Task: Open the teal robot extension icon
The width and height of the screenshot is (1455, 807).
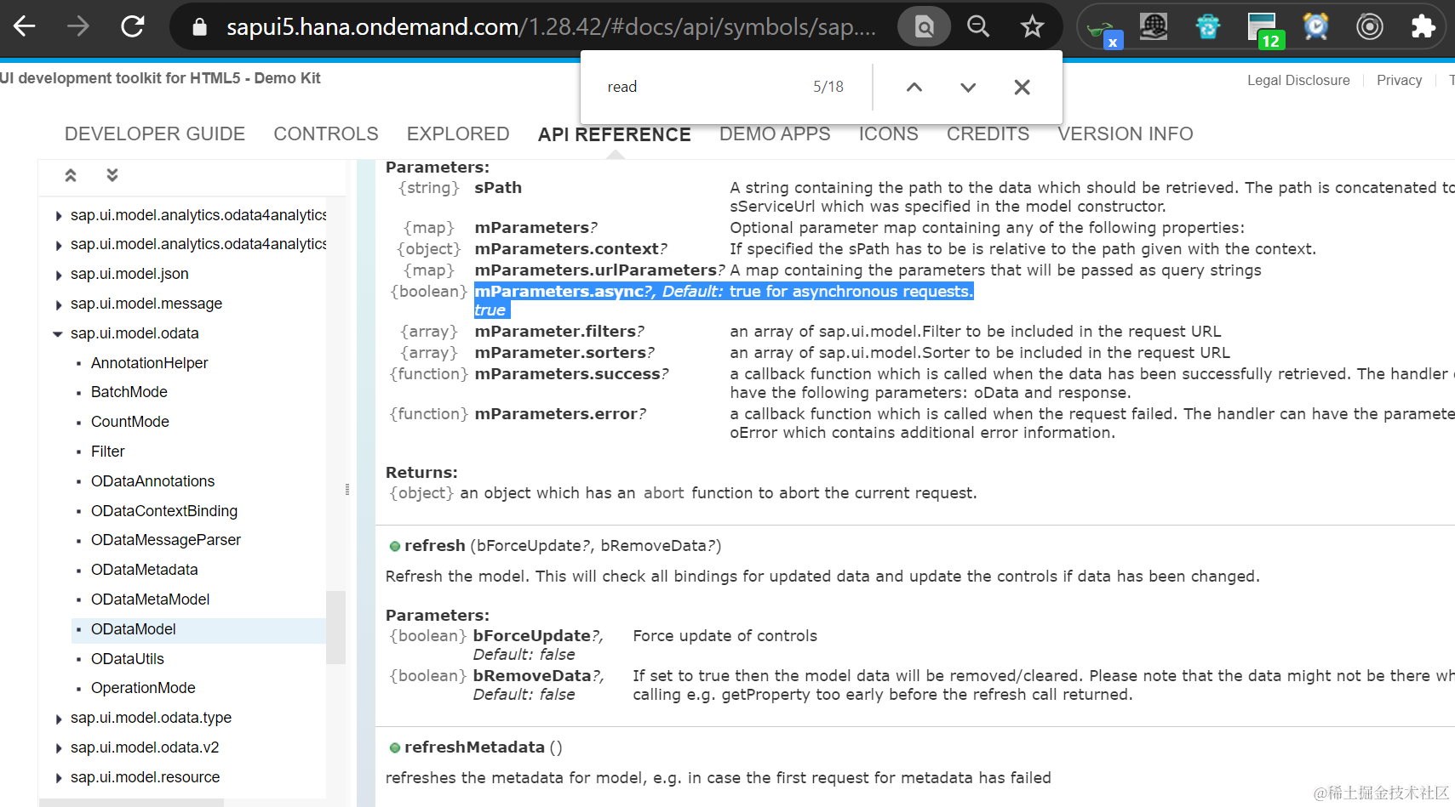Action: [x=1208, y=26]
